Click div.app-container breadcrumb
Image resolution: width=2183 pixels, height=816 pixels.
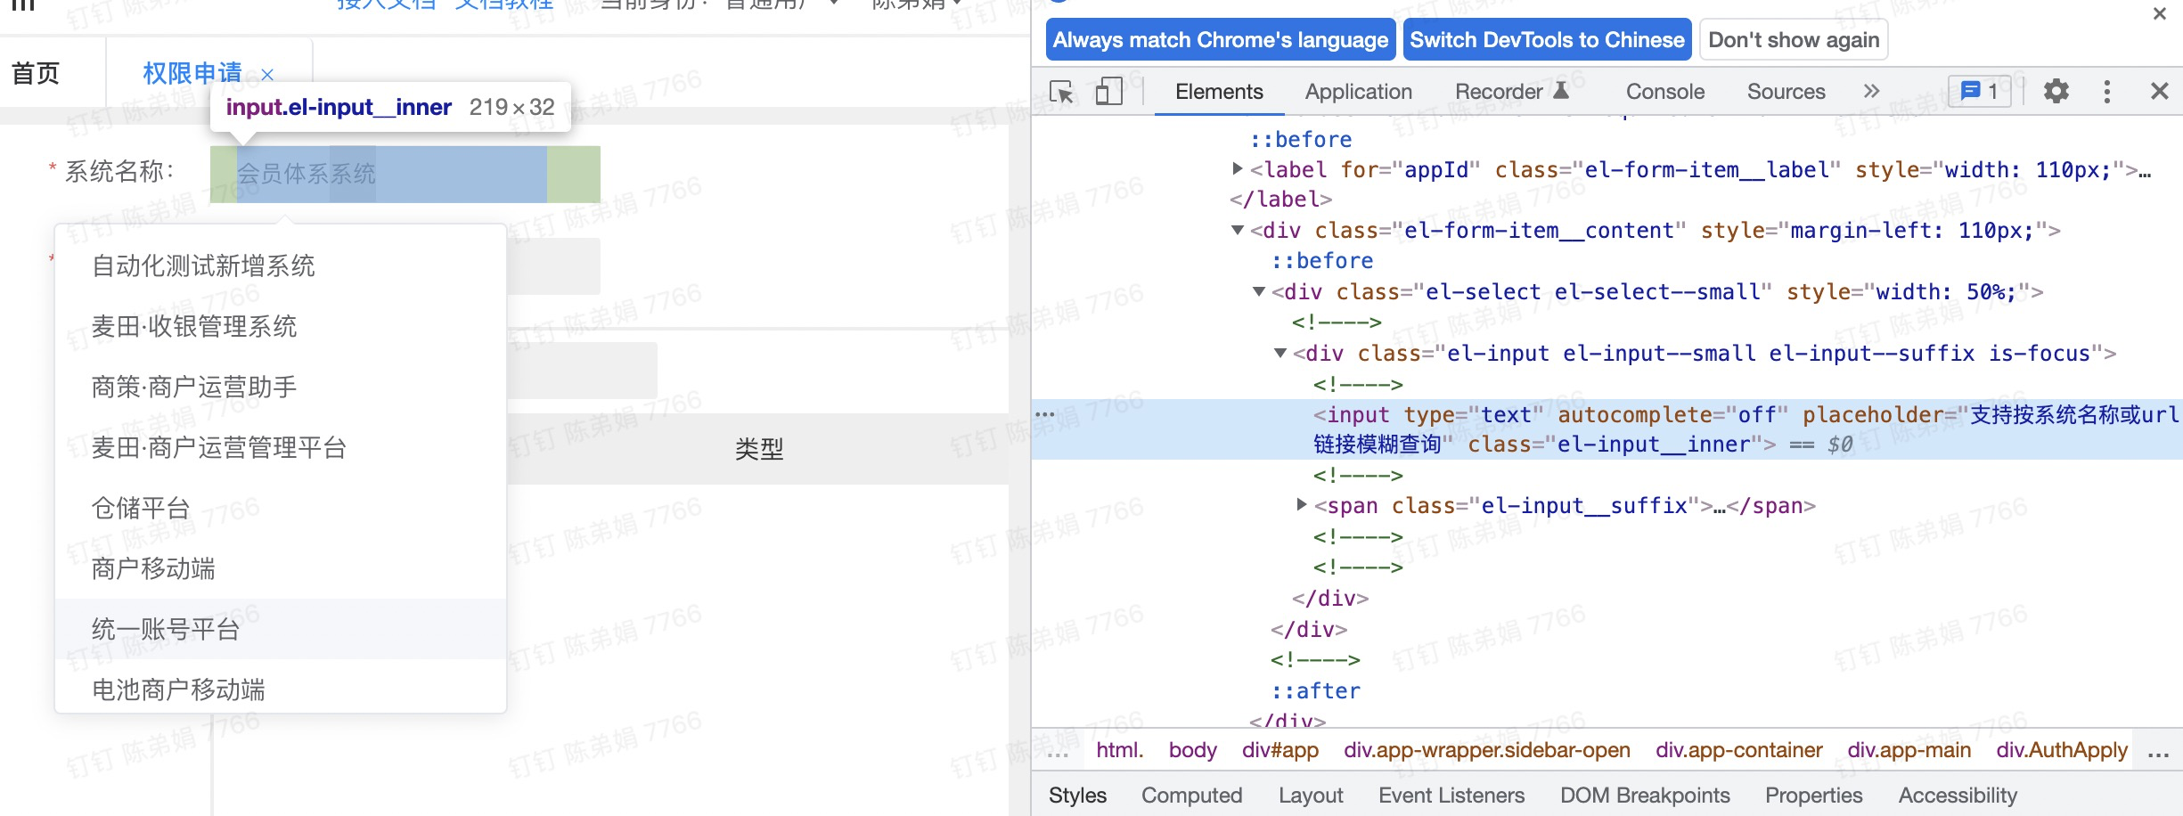(x=1738, y=750)
